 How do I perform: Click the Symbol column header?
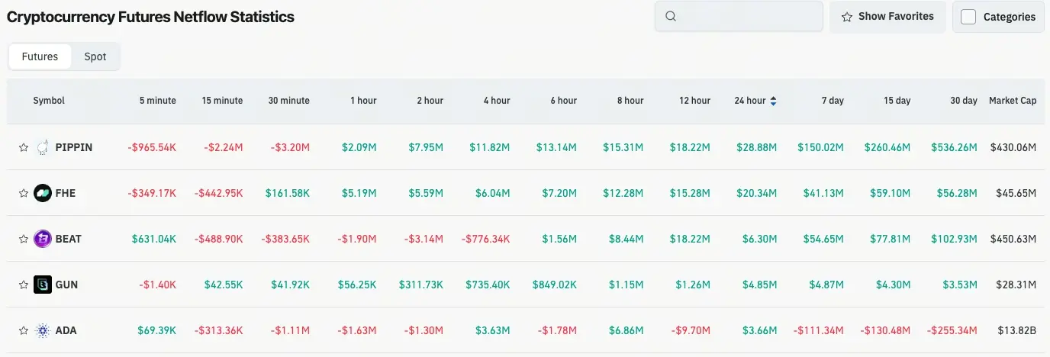(x=49, y=101)
